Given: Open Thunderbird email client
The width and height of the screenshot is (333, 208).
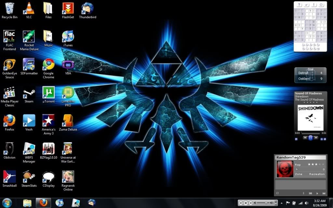Looking at the screenshot, I should tap(87, 7).
